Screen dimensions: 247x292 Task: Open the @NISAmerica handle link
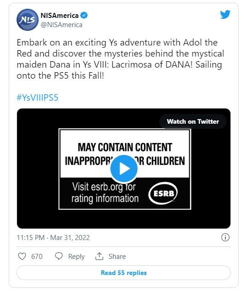(62, 25)
